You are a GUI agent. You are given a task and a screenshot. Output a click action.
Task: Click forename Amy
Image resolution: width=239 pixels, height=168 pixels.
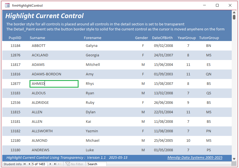point(90,74)
